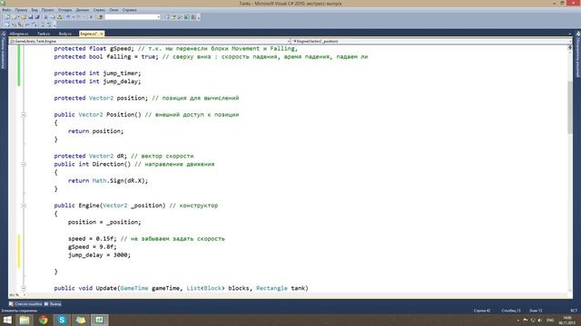Click the Save file toolbar icon

tap(31, 17)
